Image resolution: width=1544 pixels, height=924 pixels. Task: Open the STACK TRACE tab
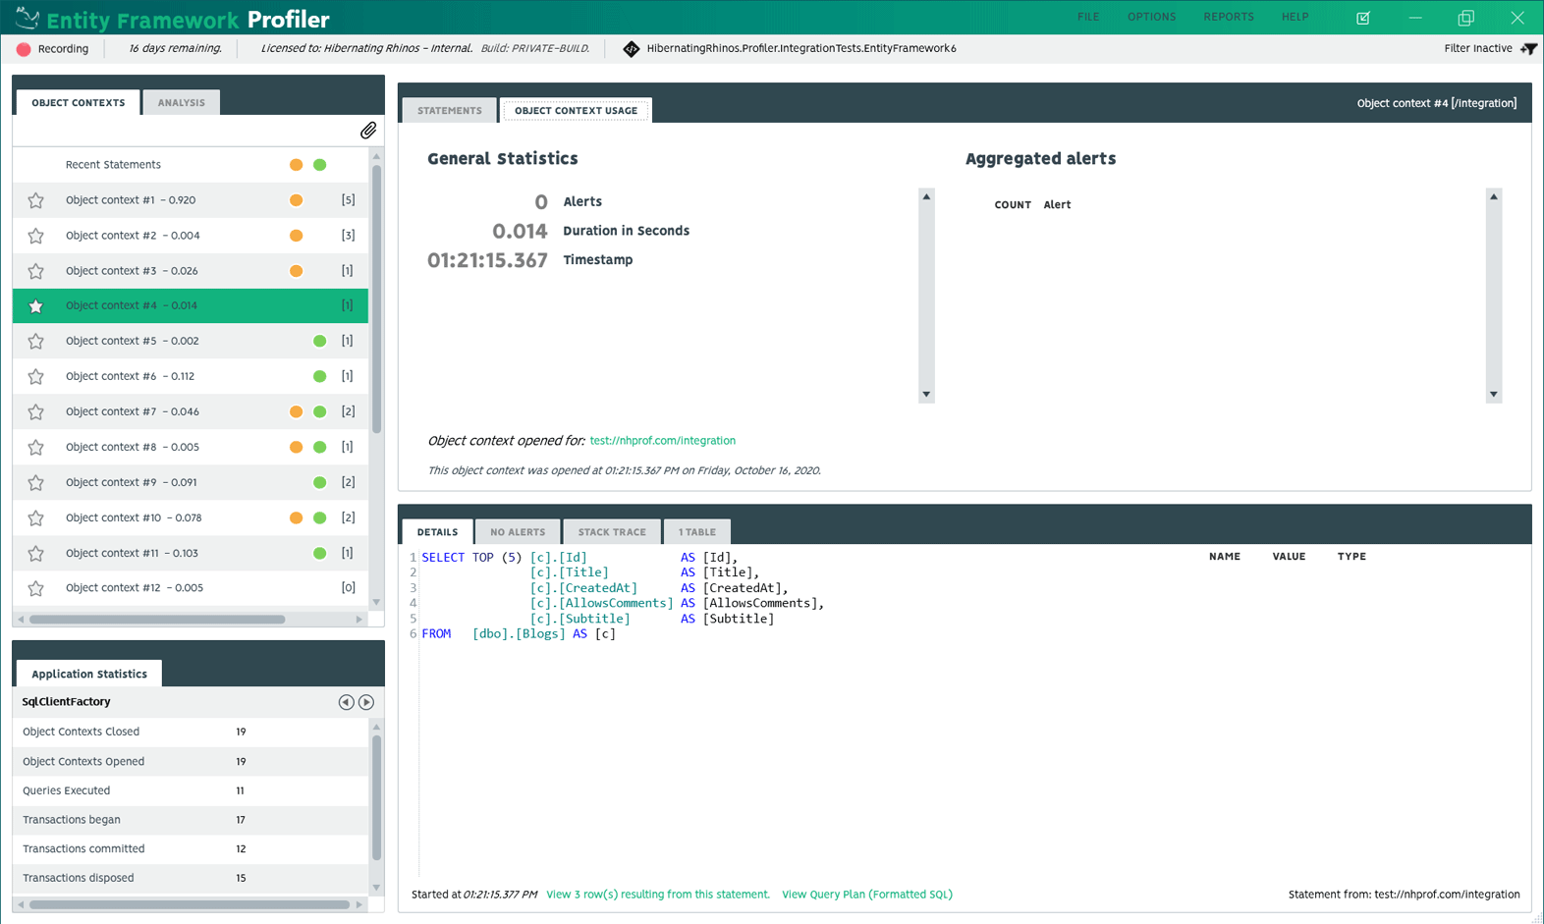612,532
